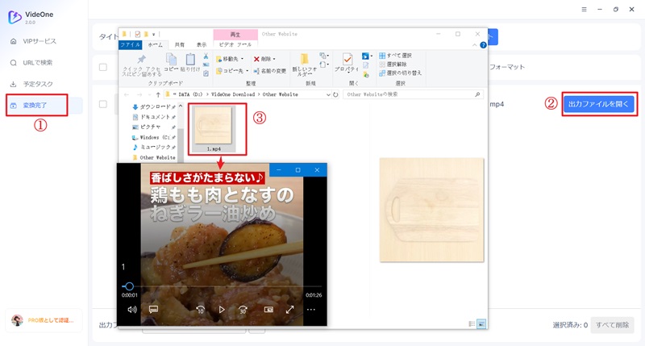
Task: Click the blue help icon in Explorer
Action: click(483, 45)
